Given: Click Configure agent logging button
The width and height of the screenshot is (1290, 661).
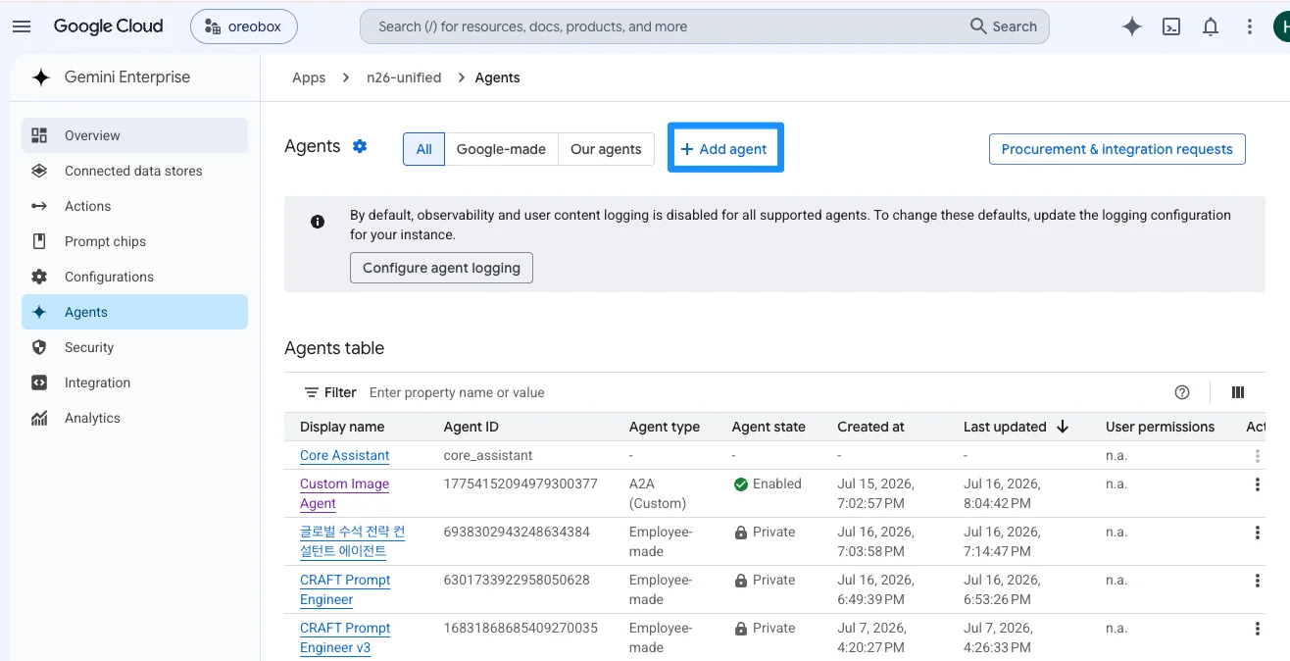Looking at the screenshot, I should (x=441, y=268).
